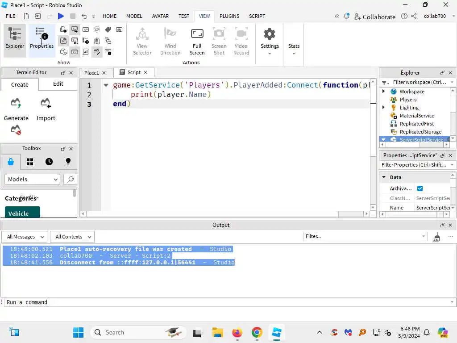Click the Undo arrow in quick access bar
Viewport: 457px width, 343px height.
tap(84, 16)
